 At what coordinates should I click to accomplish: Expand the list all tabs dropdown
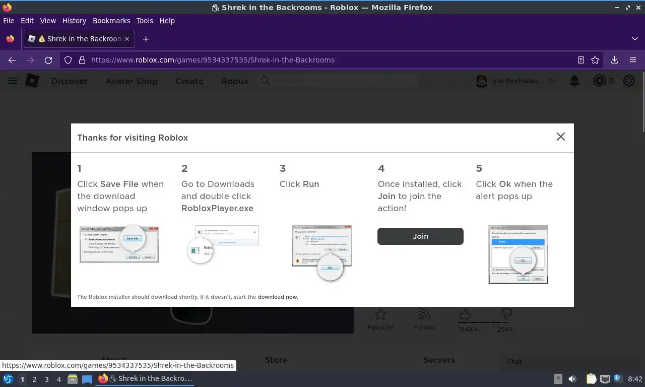tap(634, 39)
